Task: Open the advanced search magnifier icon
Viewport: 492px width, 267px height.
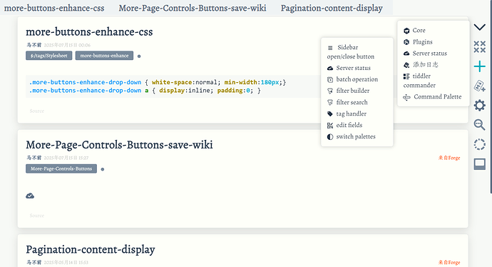Action: tap(479, 125)
